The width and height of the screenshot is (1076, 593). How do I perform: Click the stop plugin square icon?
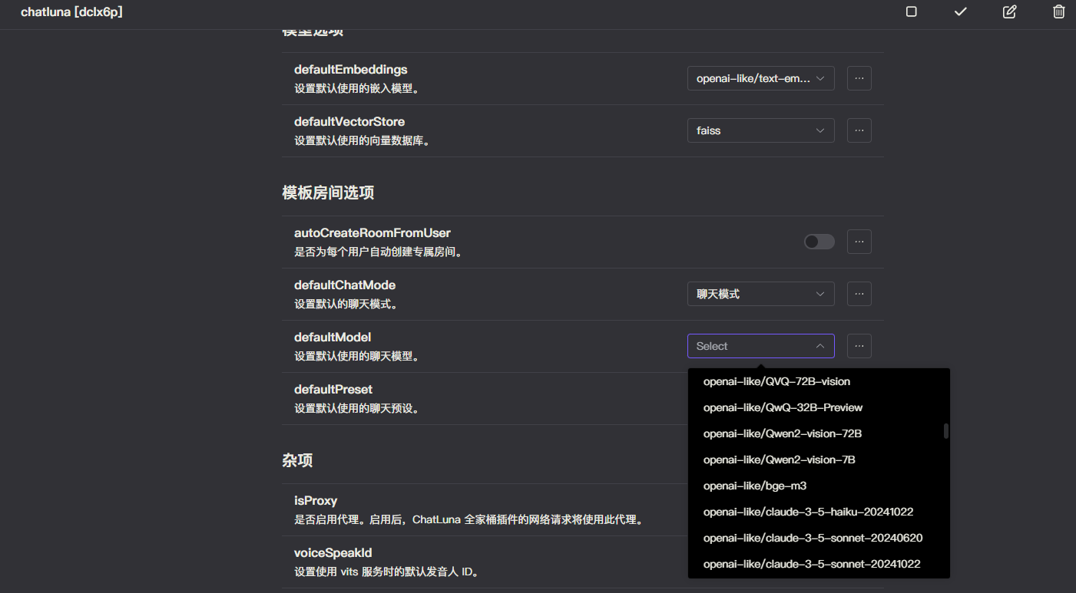point(911,12)
